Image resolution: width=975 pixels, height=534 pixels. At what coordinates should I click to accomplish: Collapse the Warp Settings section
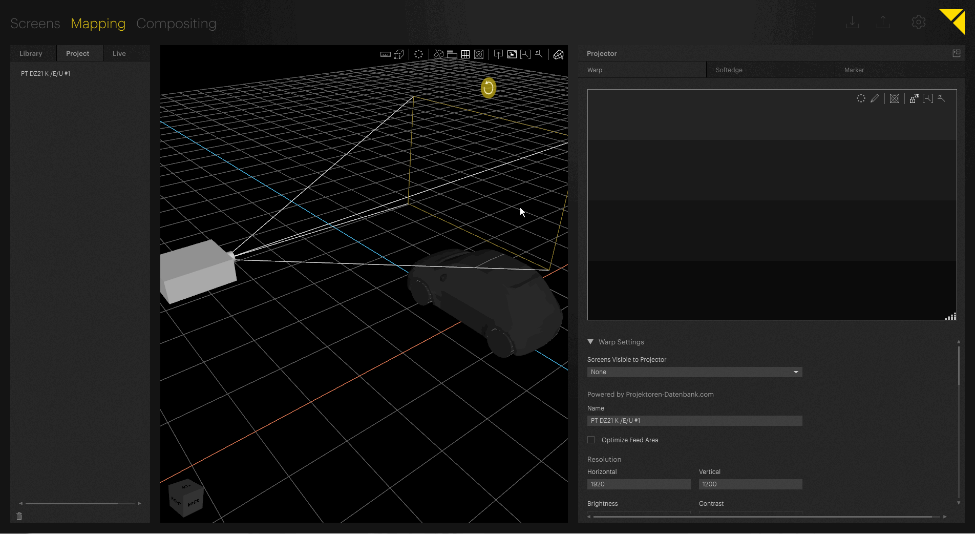(590, 342)
